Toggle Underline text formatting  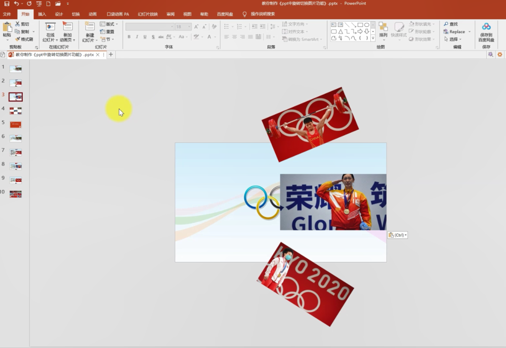click(145, 37)
